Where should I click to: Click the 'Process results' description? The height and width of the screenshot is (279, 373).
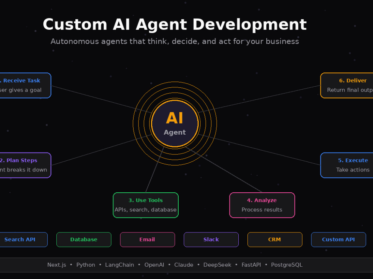click(262, 210)
